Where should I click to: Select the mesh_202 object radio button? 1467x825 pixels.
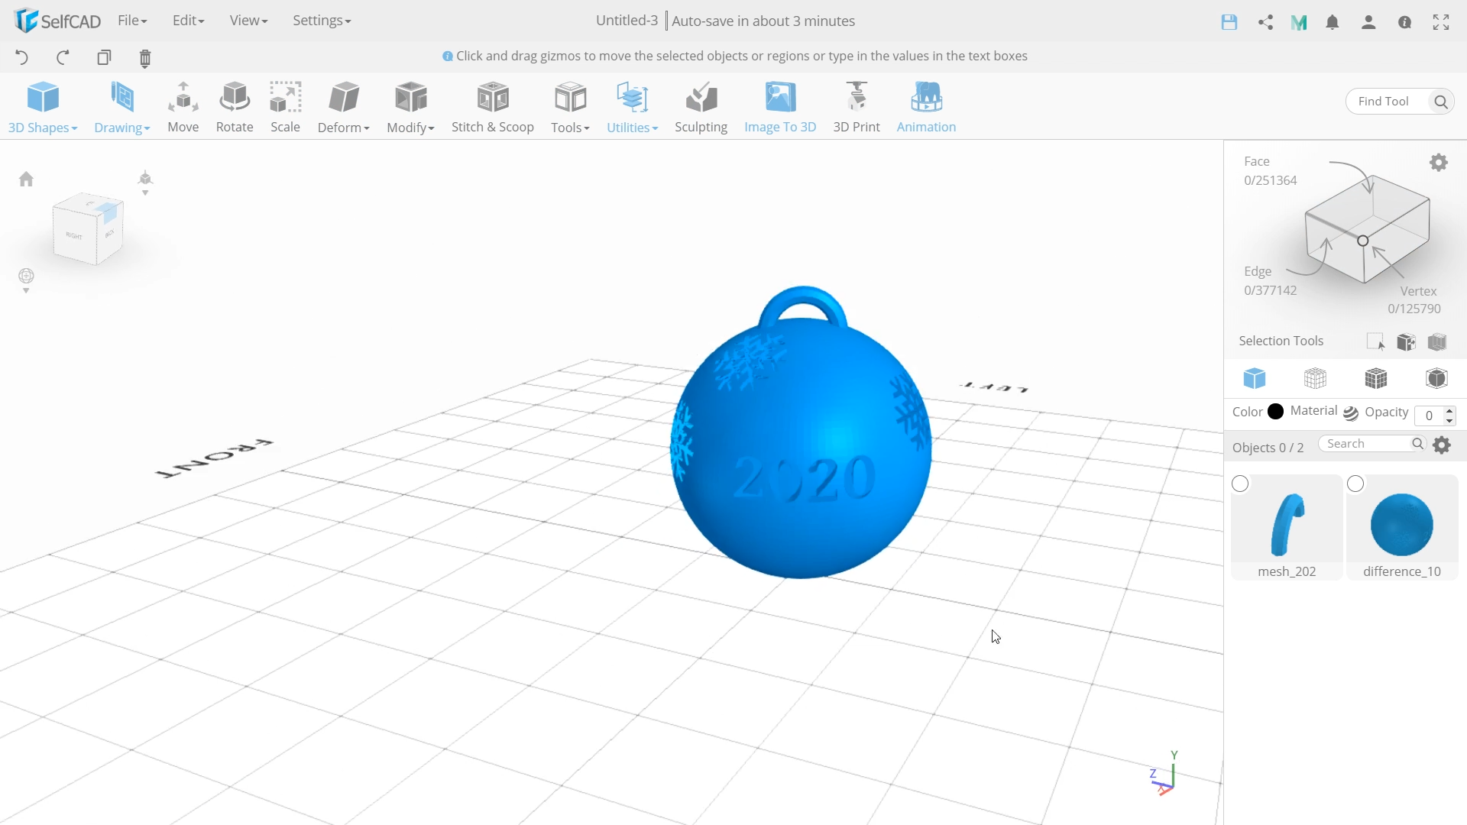pos(1240,484)
